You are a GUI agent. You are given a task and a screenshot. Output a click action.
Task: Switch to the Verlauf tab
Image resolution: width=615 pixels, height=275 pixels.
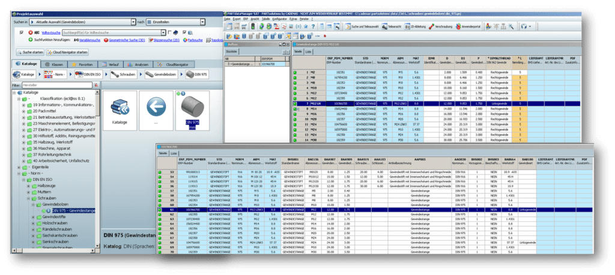click(111, 65)
